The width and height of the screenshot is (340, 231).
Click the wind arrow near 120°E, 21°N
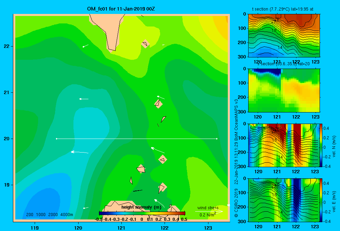pos(84,99)
